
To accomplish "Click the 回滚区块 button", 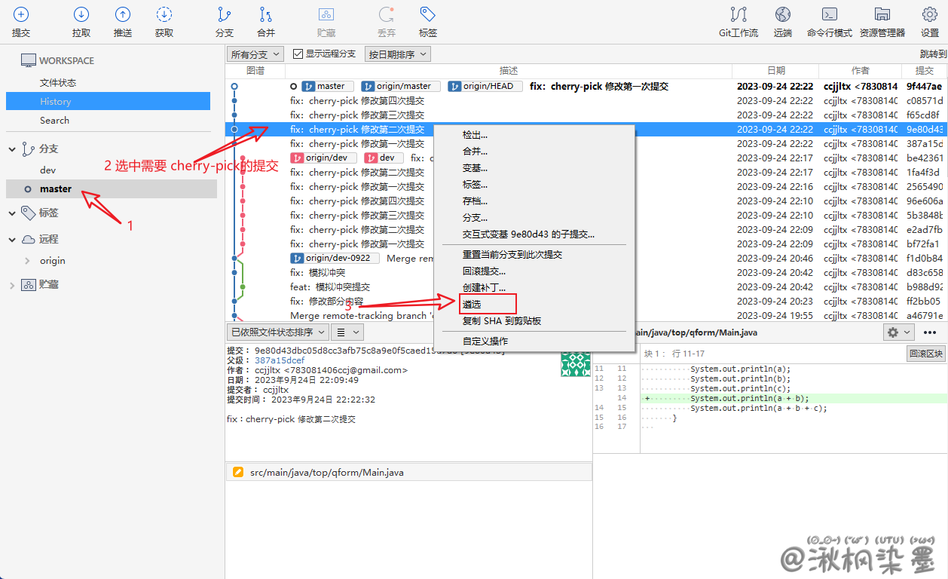I will tap(925, 354).
